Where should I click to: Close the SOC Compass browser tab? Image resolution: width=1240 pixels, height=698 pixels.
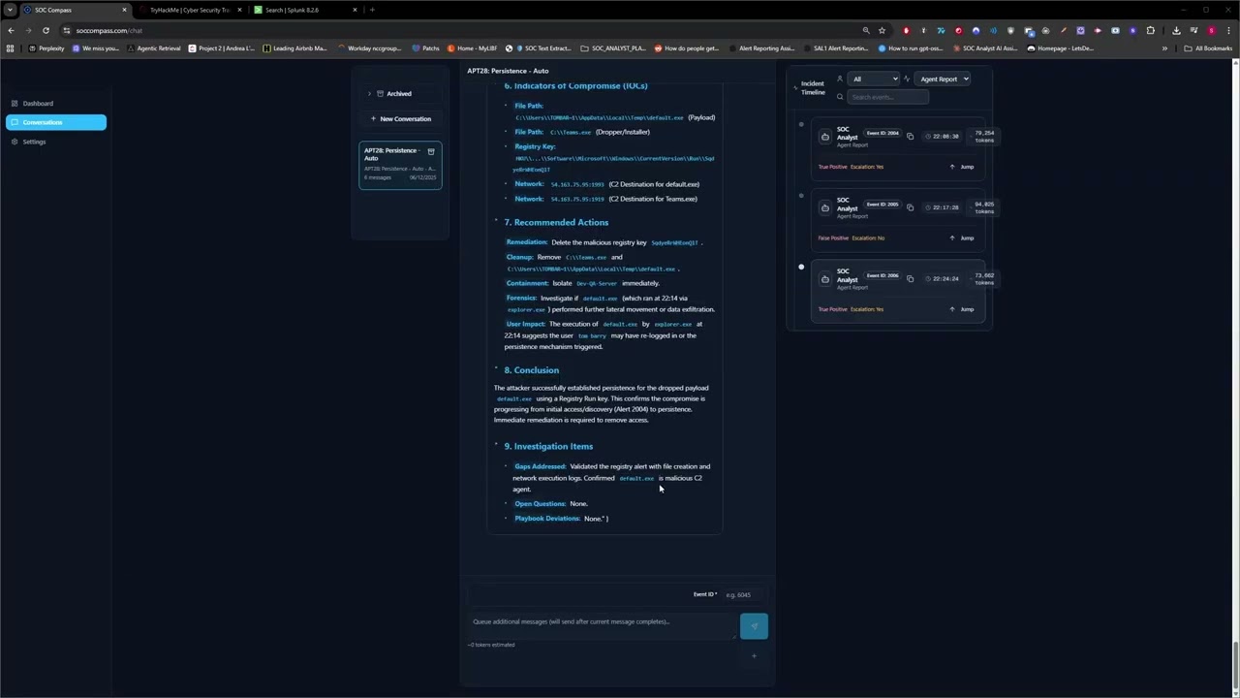point(124,10)
